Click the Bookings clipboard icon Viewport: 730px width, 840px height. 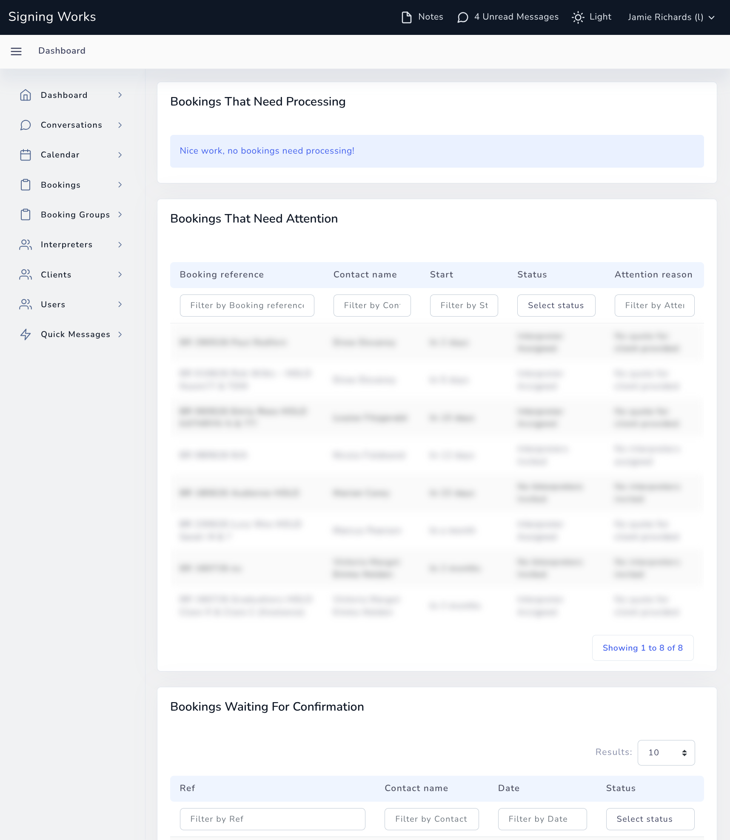pyautogui.click(x=26, y=185)
